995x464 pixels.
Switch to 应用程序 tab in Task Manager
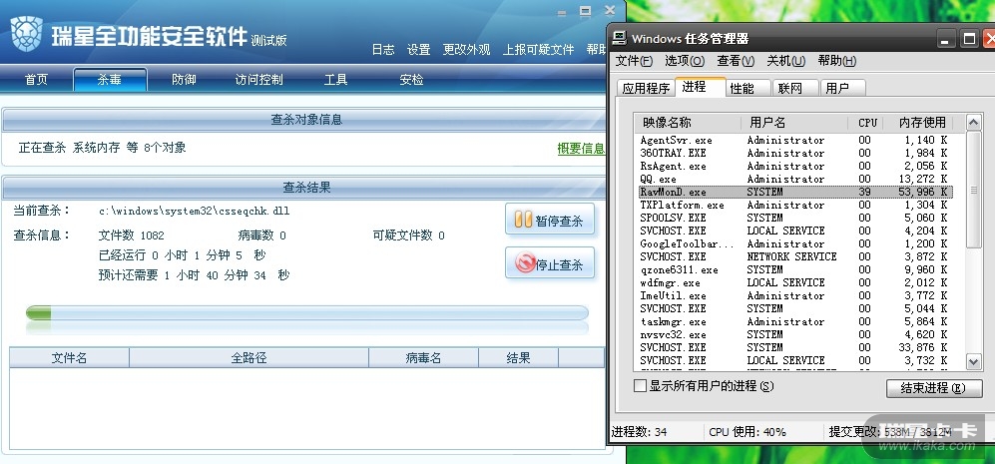(646, 88)
